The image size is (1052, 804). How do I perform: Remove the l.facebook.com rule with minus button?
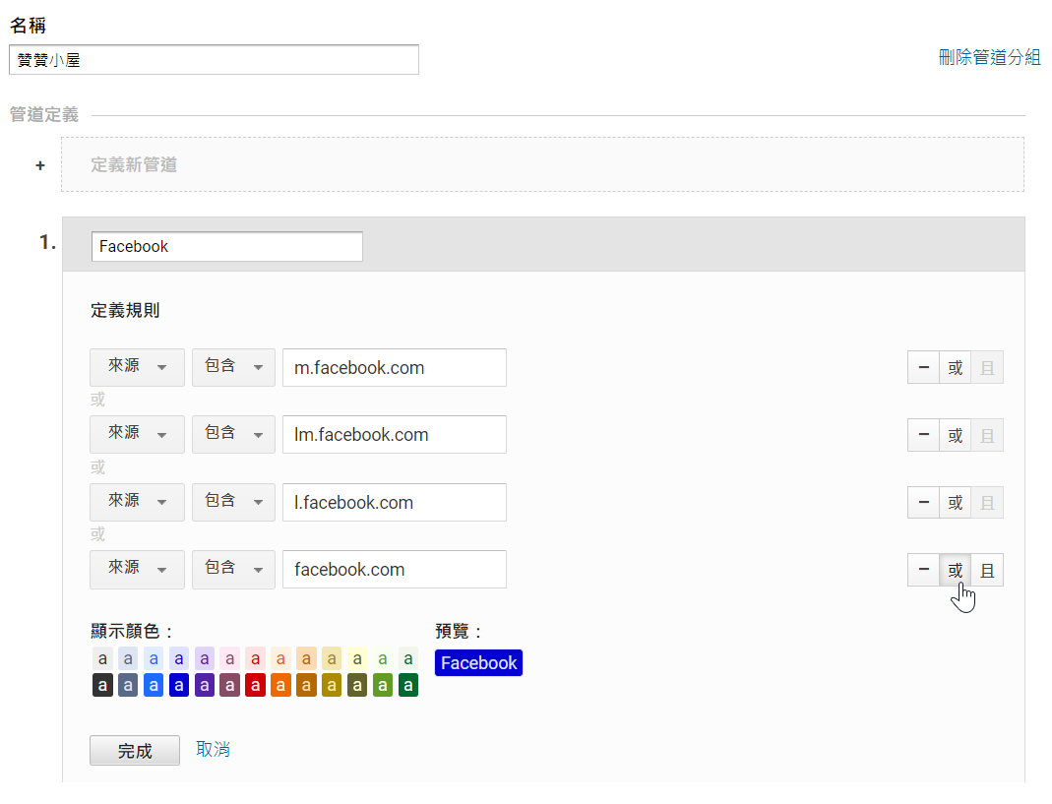click(923, 502)
